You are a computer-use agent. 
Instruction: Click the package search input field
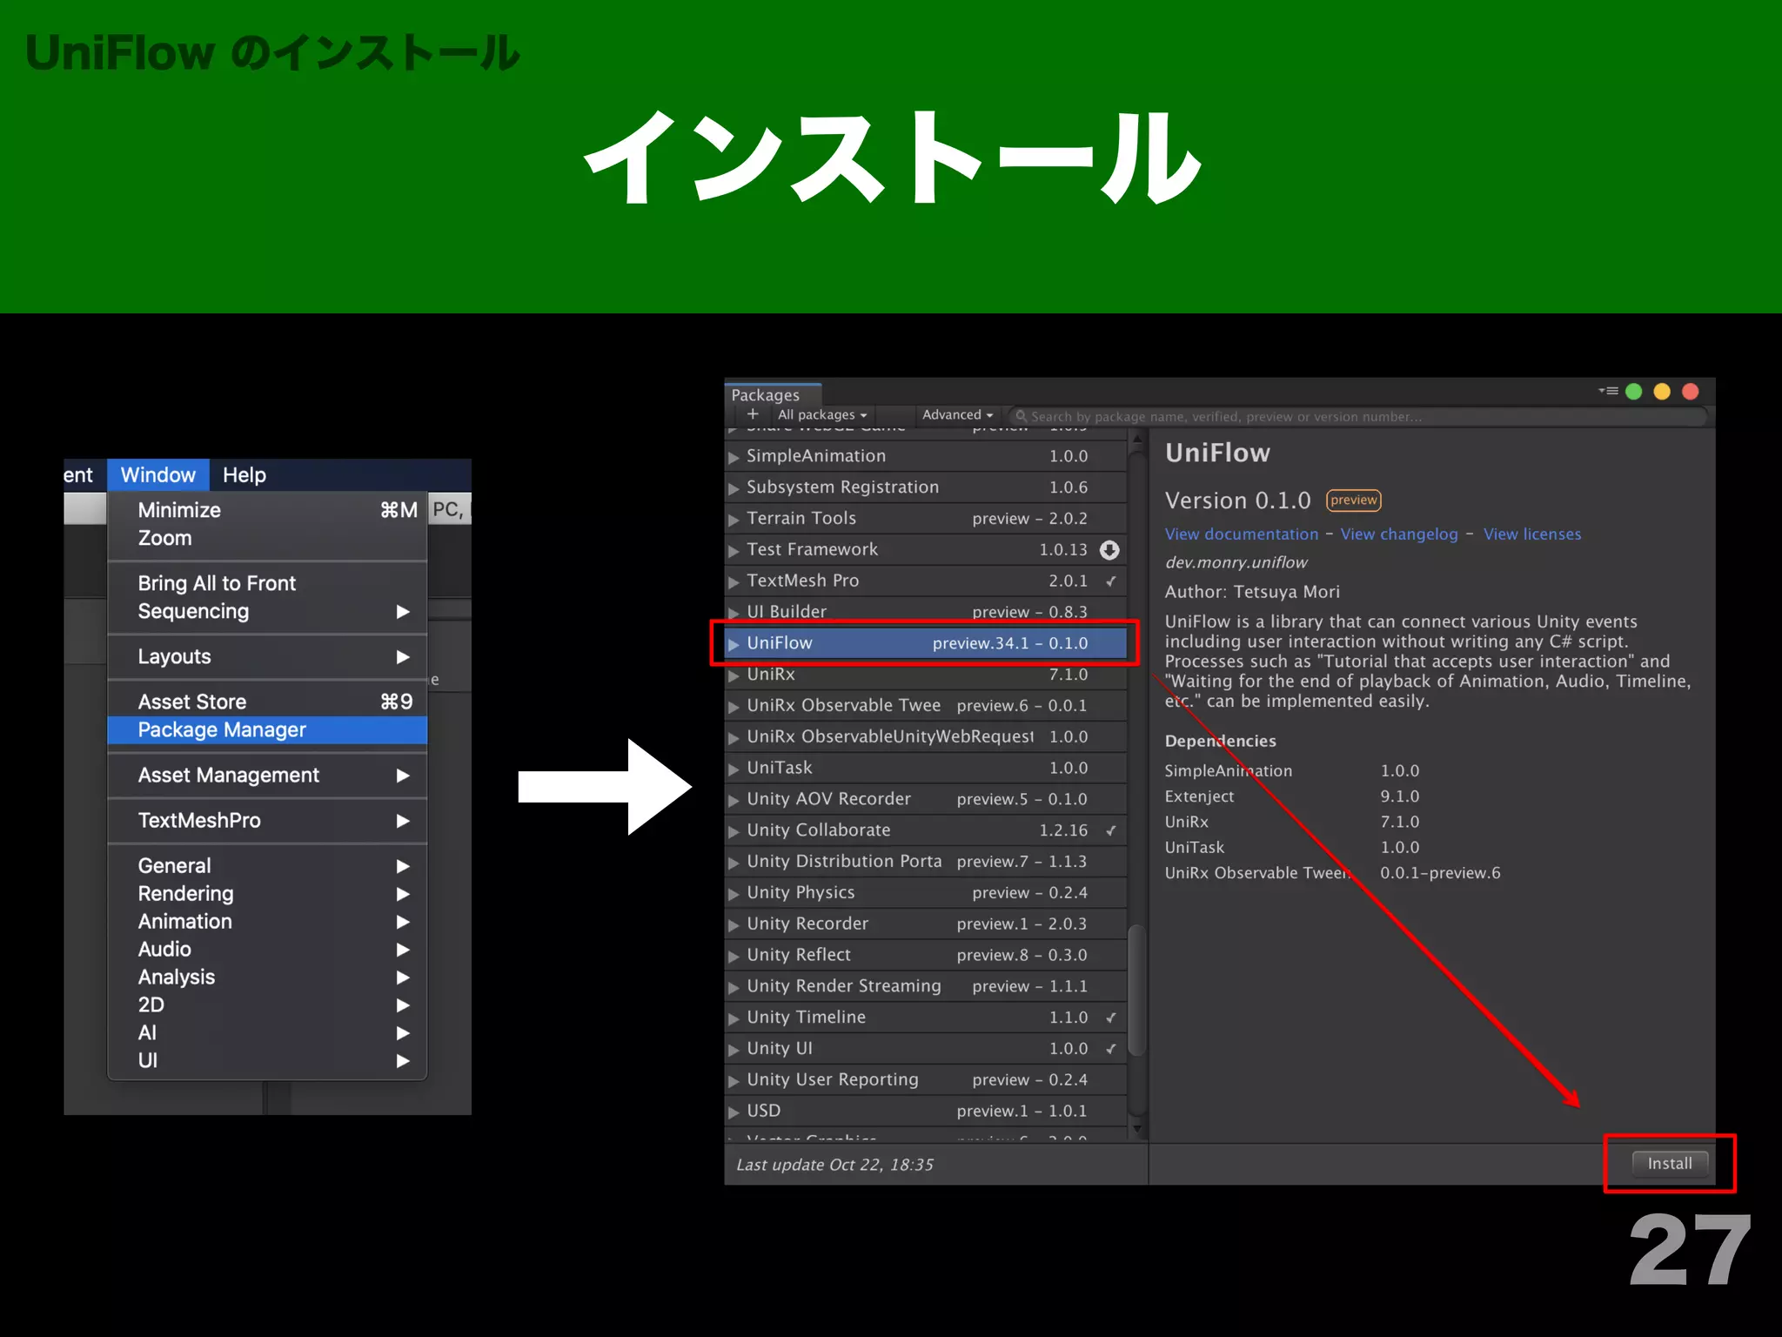1357,417
